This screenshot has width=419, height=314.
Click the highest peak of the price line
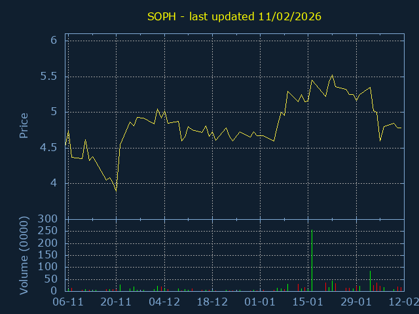coord(333,75)
